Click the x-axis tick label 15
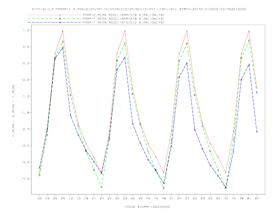 (x=78, y=198)
